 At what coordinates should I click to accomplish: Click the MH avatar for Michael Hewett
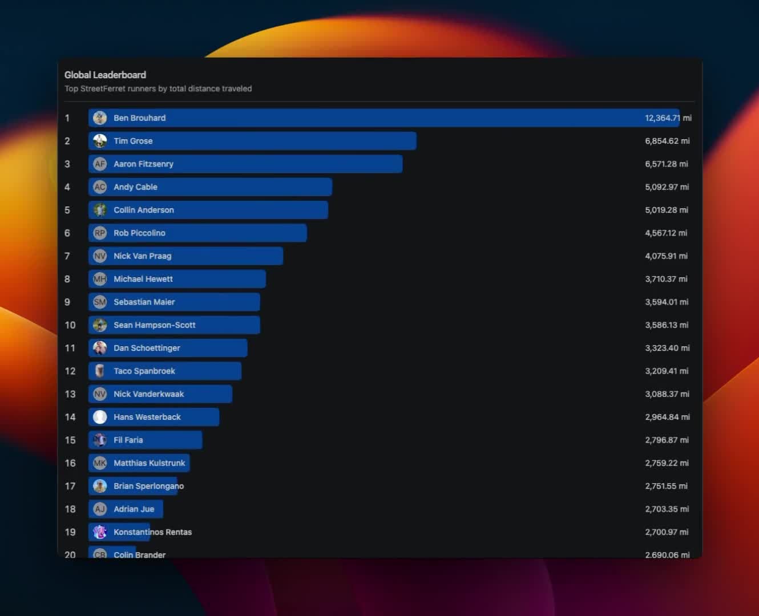coord(99,279)
